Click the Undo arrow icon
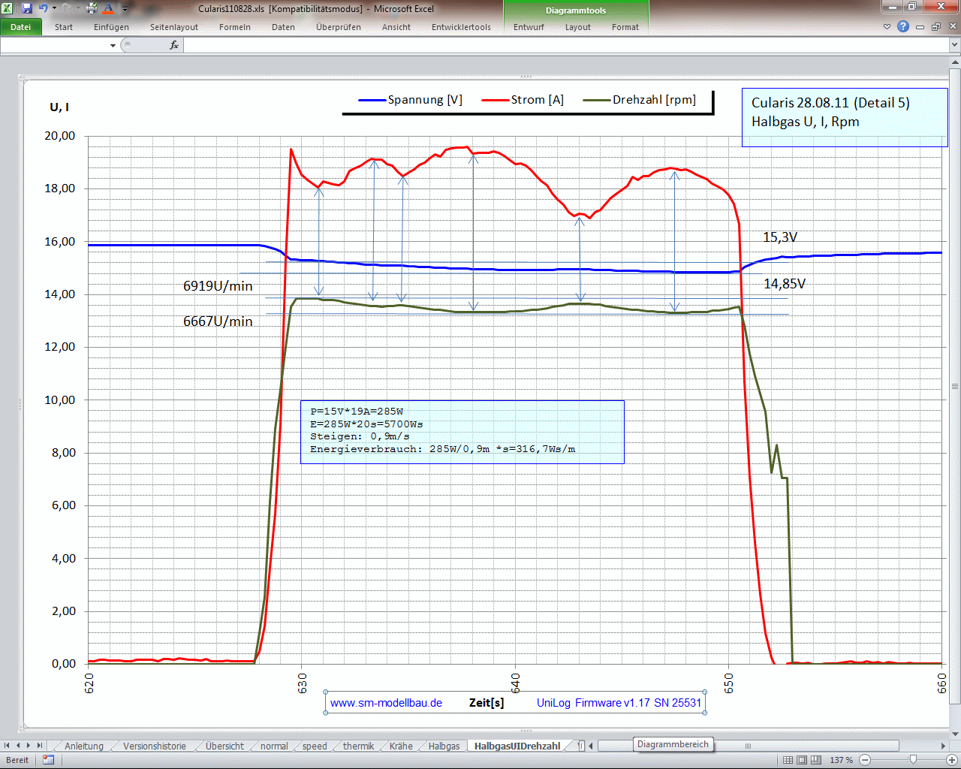Screen dimensions: 961x769 [43, 8]
